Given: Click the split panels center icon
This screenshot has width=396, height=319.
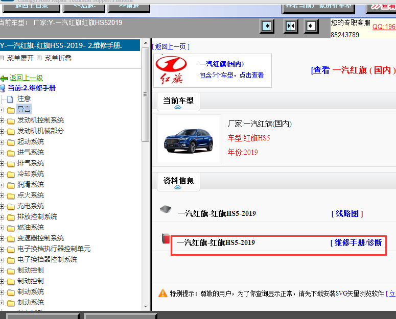Looking at the screenshot, I should point(291,26).
